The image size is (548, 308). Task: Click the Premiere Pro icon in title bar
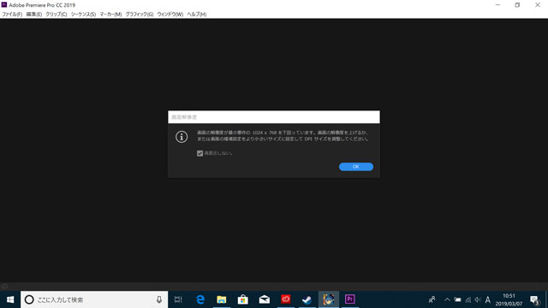[4, 5]
